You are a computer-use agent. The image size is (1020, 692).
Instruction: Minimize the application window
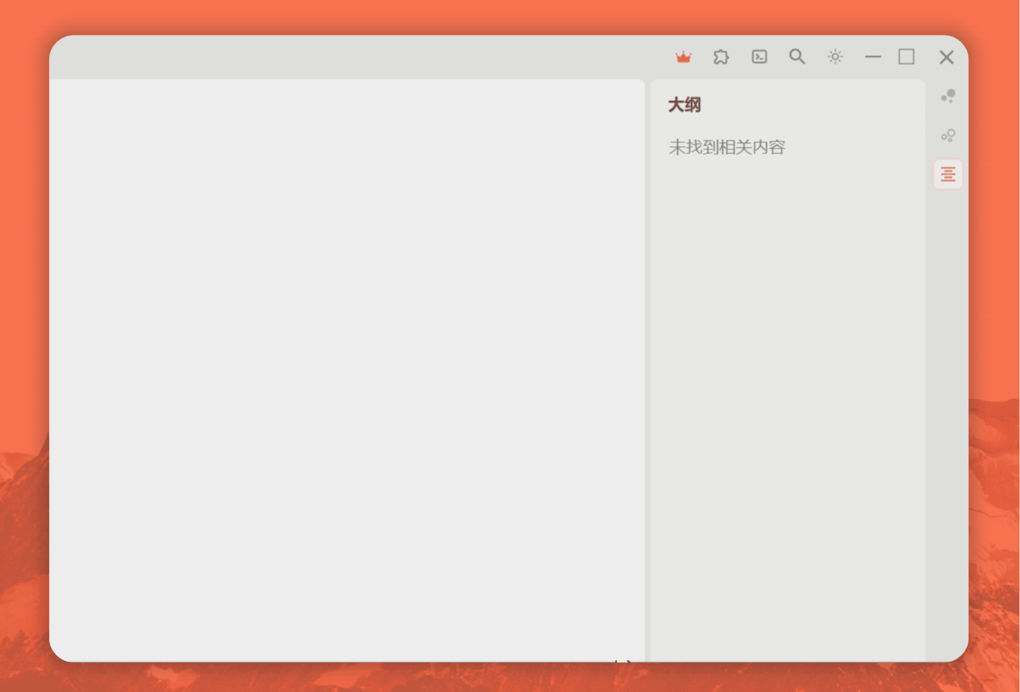[873, 56]
